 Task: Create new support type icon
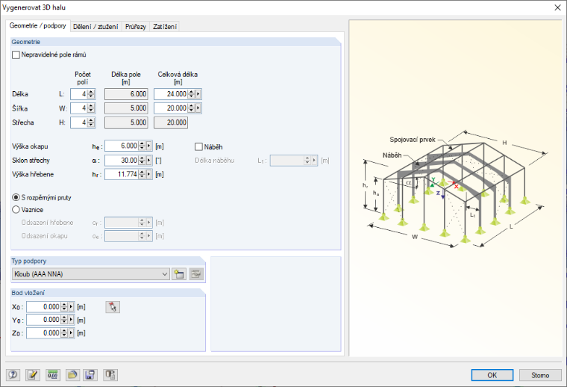tap(179, 274)
